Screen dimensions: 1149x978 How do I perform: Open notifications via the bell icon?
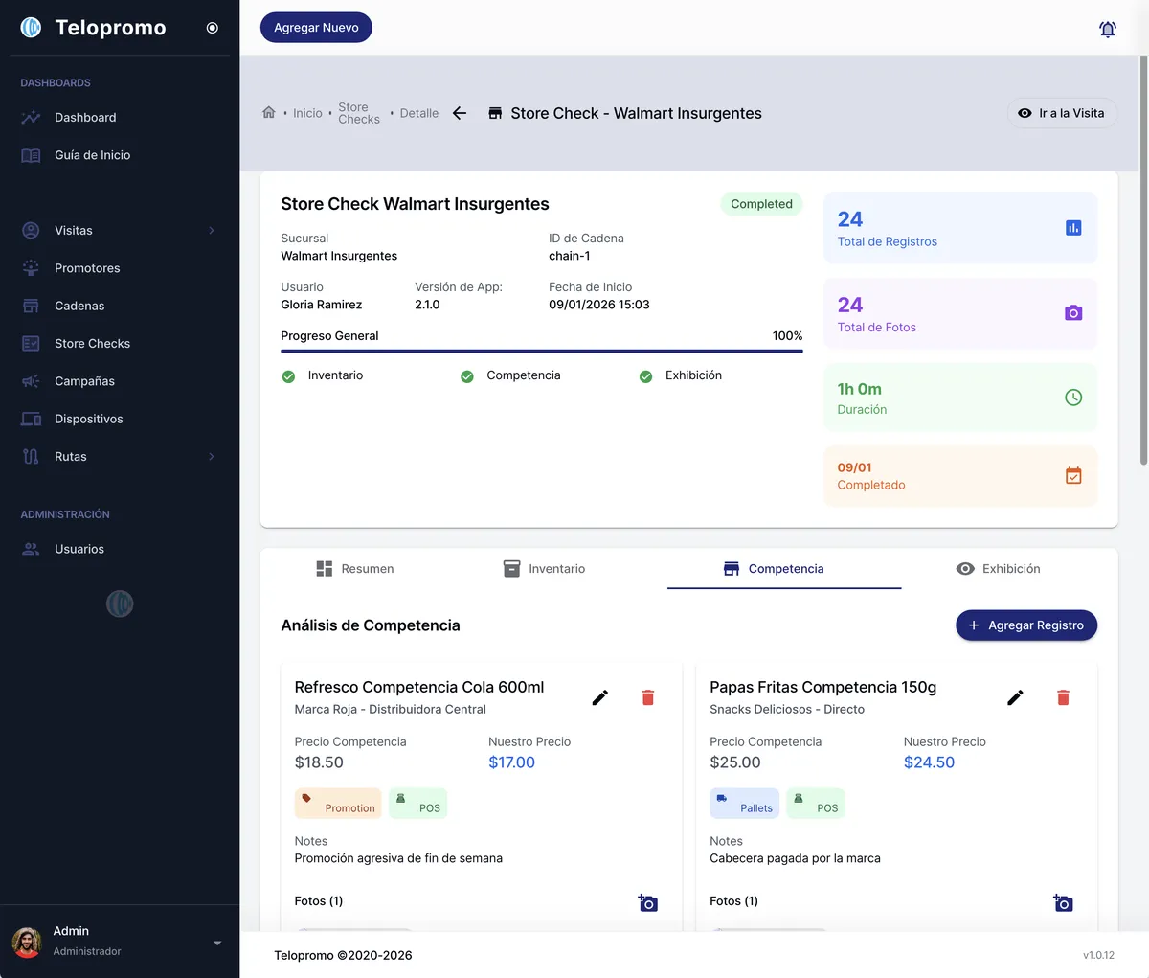(1107, 29)
